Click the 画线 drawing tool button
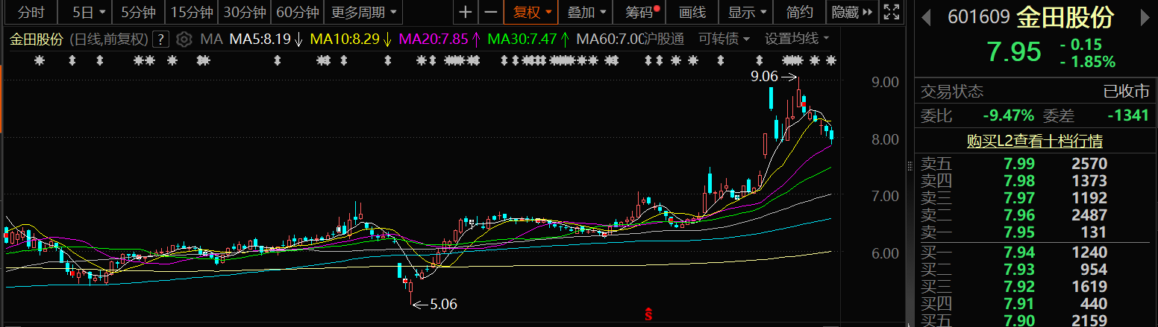The image size is (1158, 327). (692, 12)
